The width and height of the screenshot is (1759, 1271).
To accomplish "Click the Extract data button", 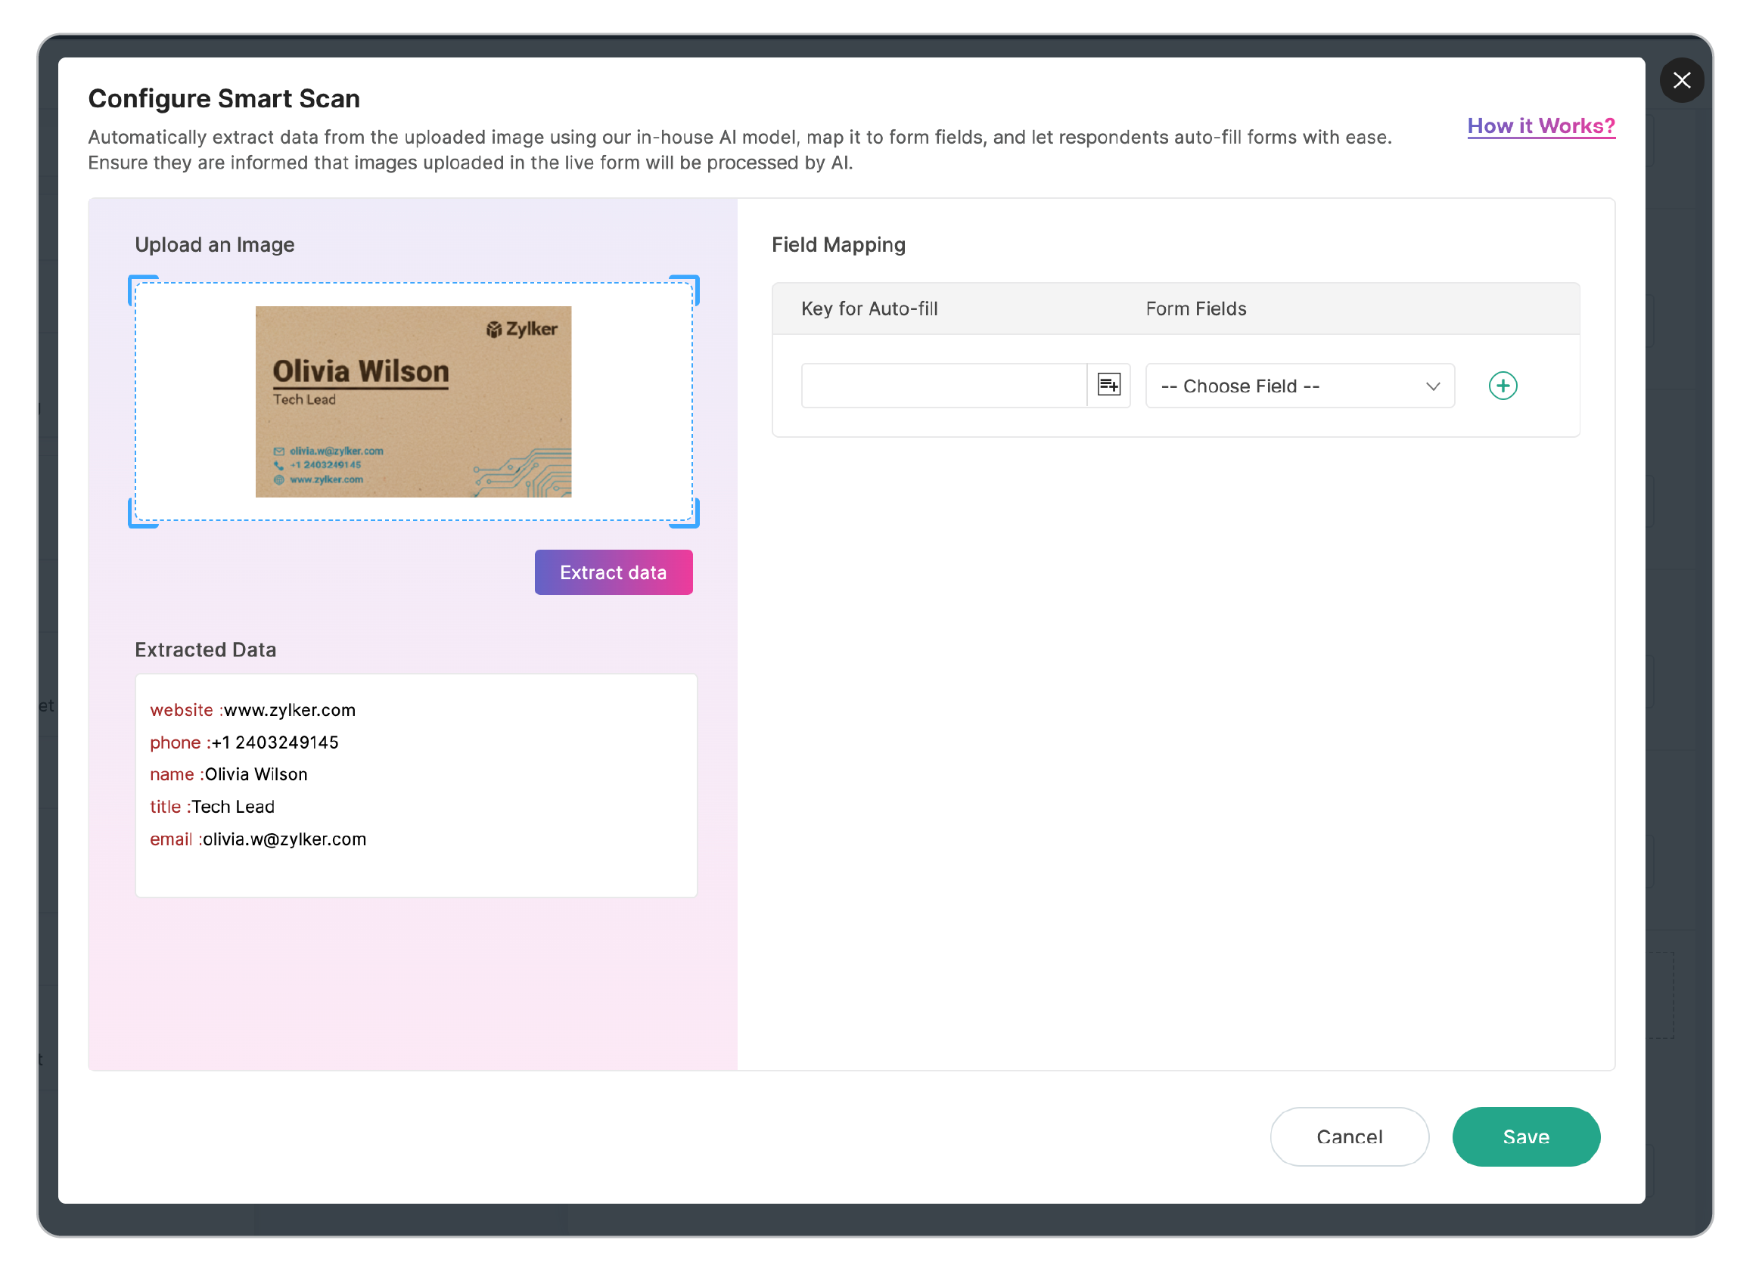I will (613, 572).
